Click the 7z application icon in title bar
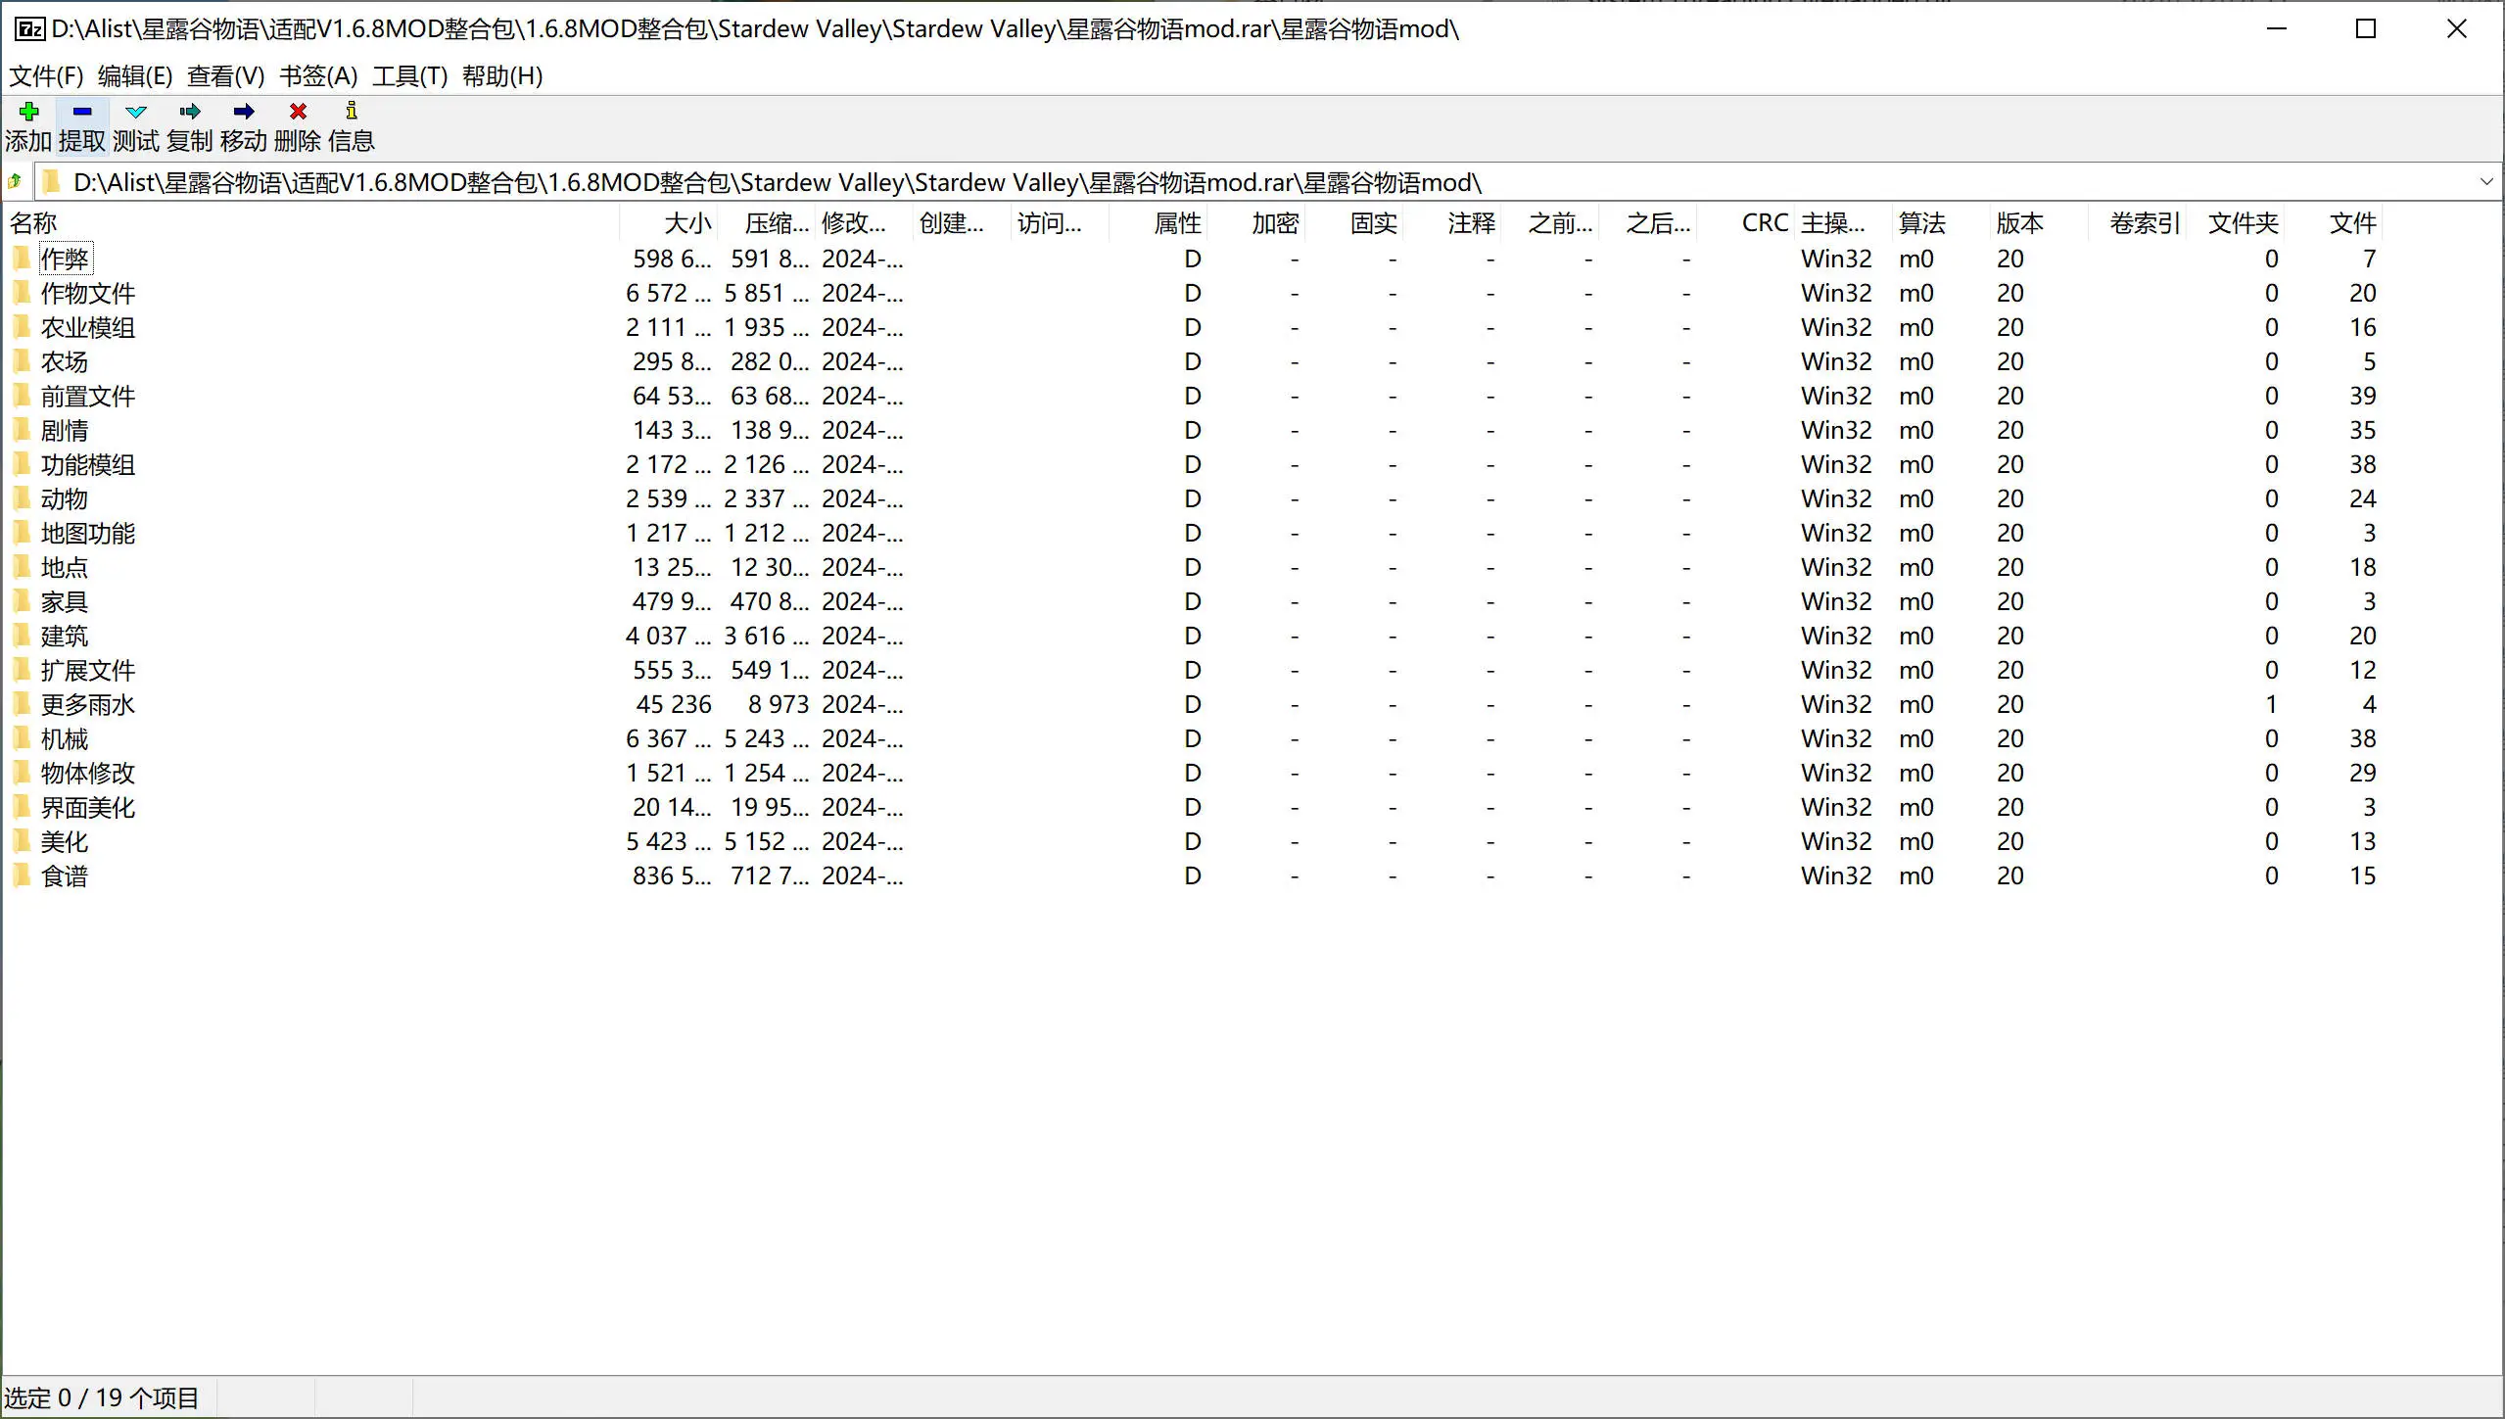 [x=29, y=29]
